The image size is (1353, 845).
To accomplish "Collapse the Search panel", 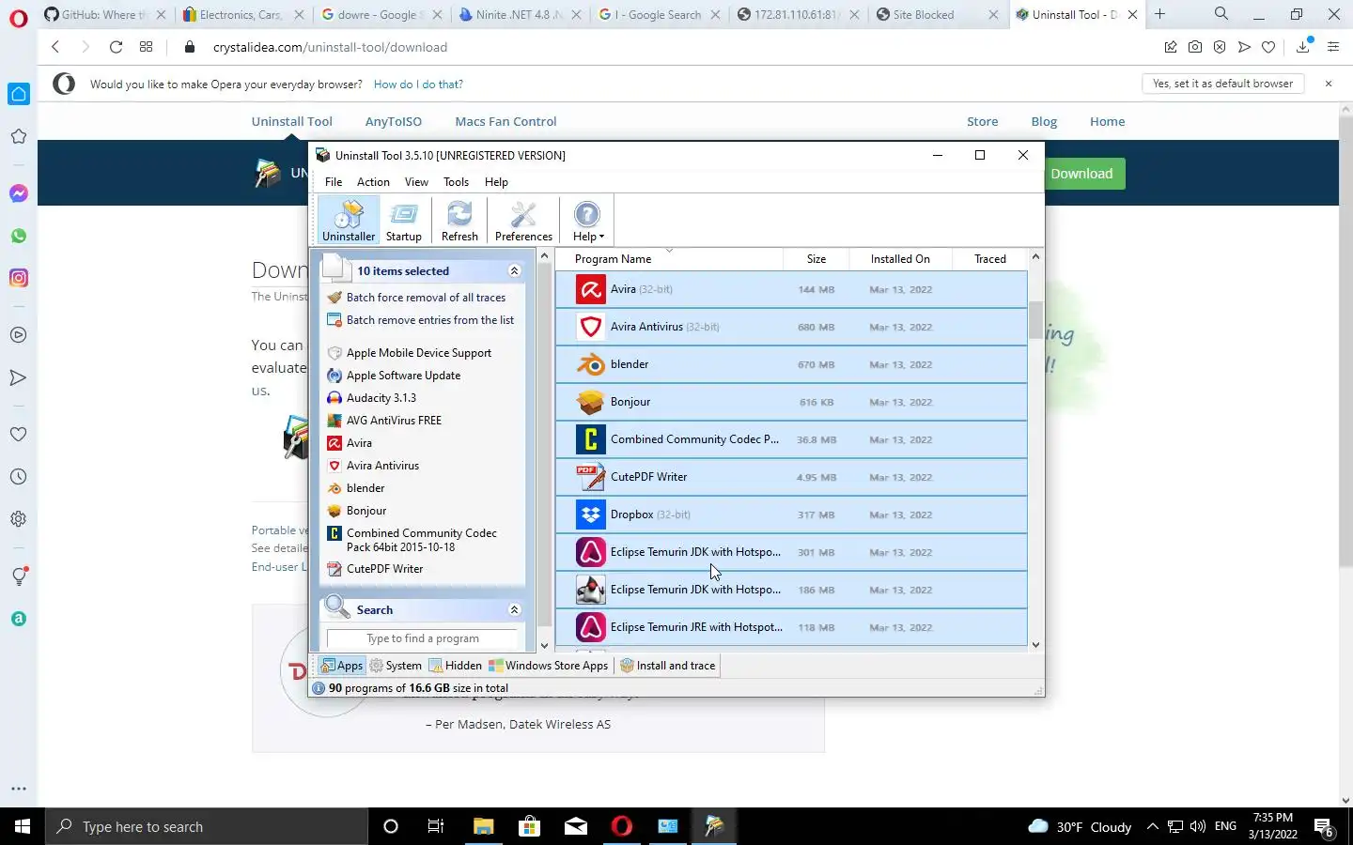I will pyautogui.click(x=514, y=610).
